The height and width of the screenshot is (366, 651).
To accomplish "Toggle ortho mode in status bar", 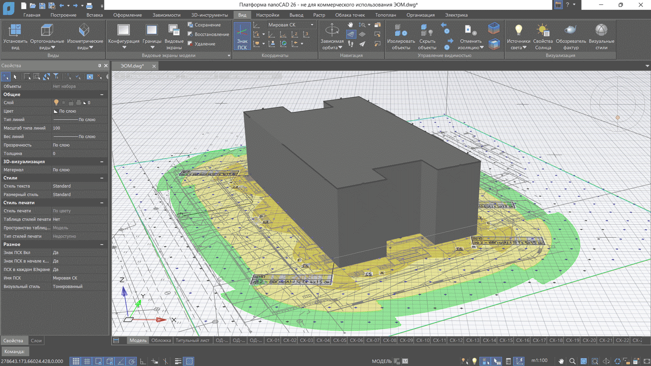I will pos(143,361).
